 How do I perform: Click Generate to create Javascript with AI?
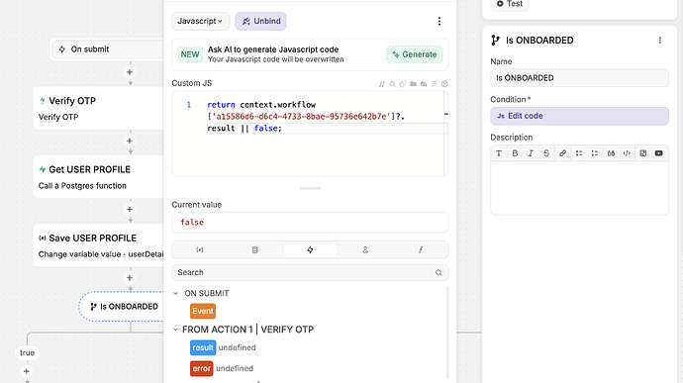point(414,54)
